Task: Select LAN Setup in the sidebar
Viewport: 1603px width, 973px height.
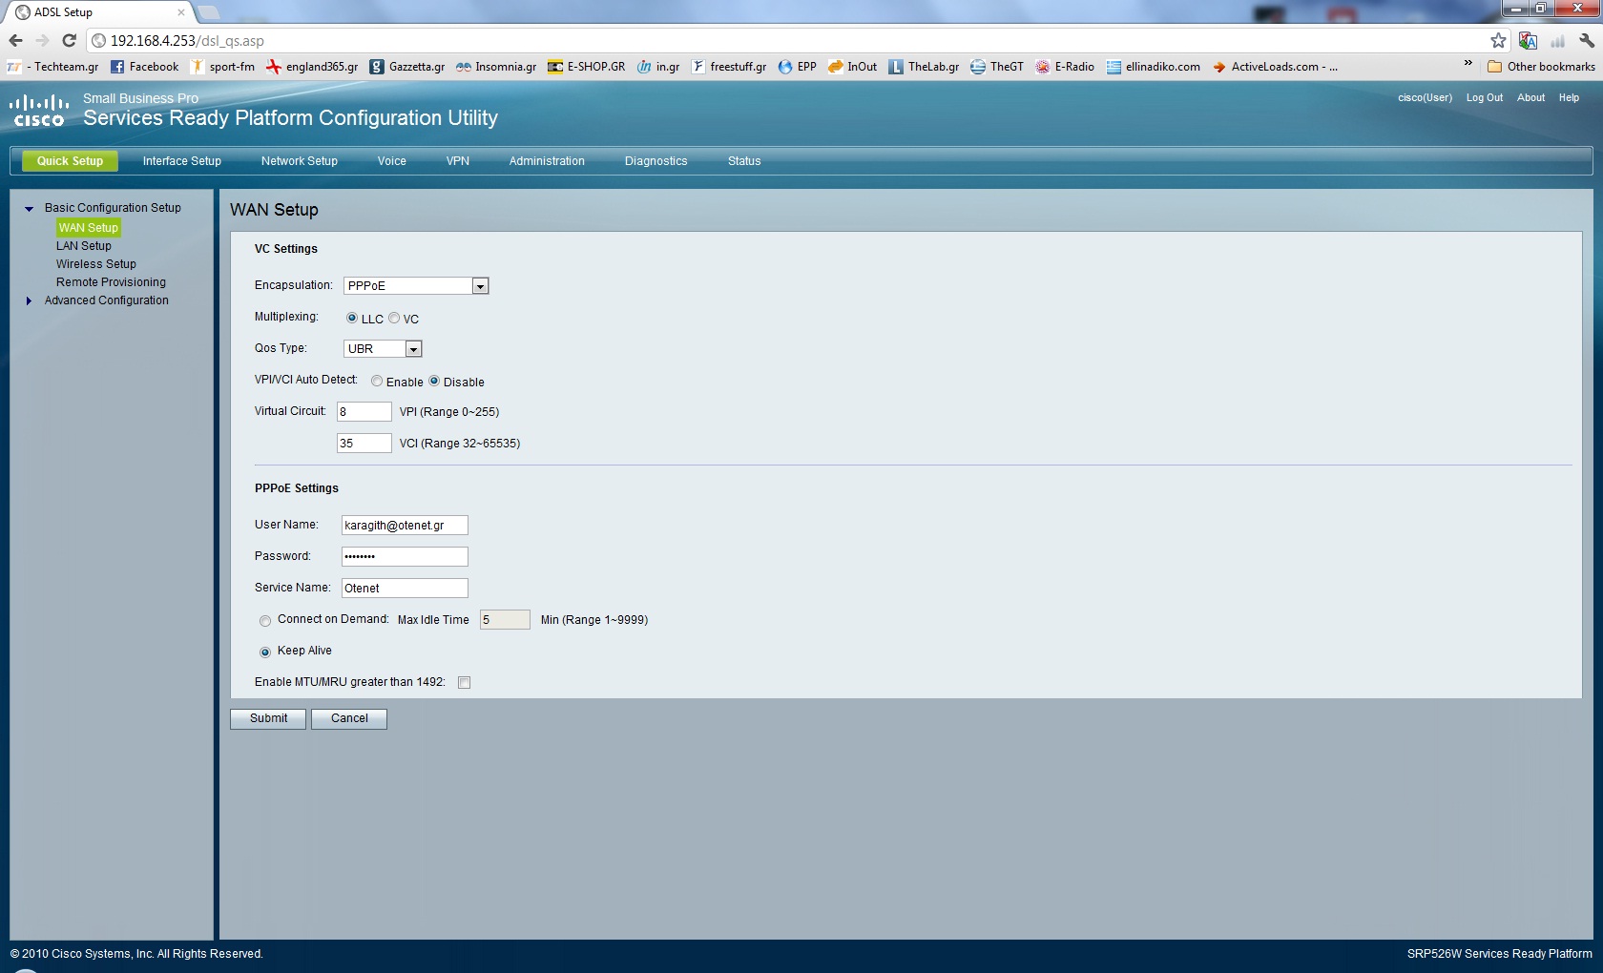Action: click(x=84, y=246)
